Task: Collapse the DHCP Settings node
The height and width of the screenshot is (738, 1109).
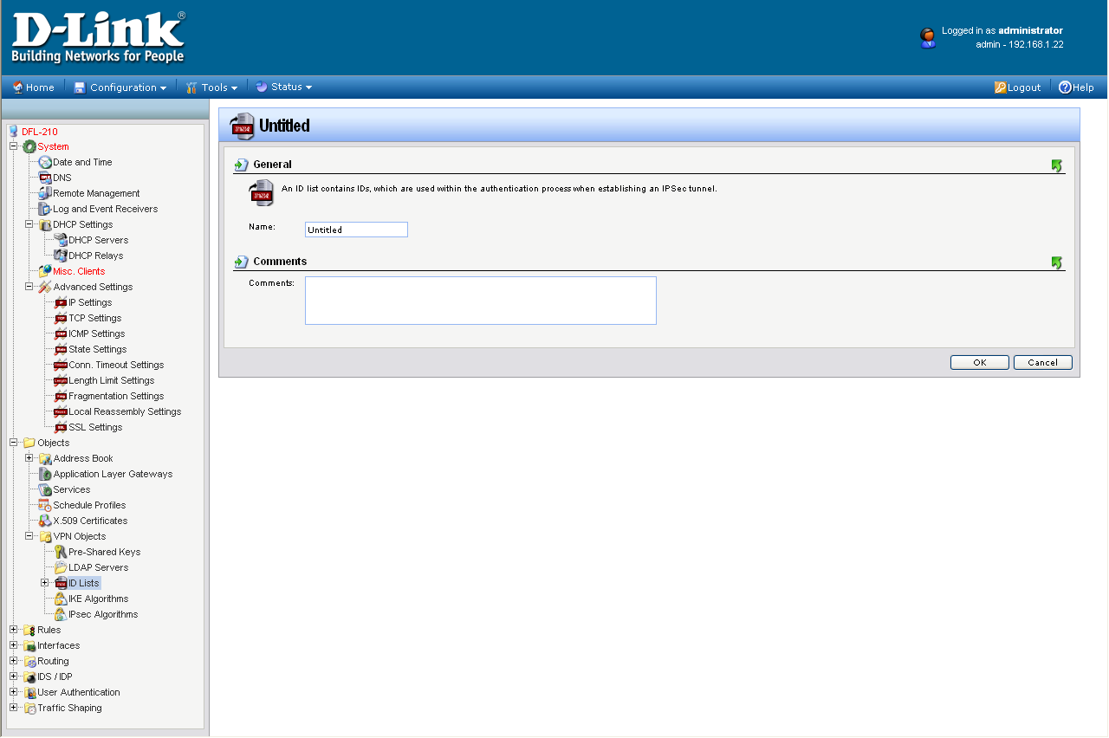Action: pos(29,224)
